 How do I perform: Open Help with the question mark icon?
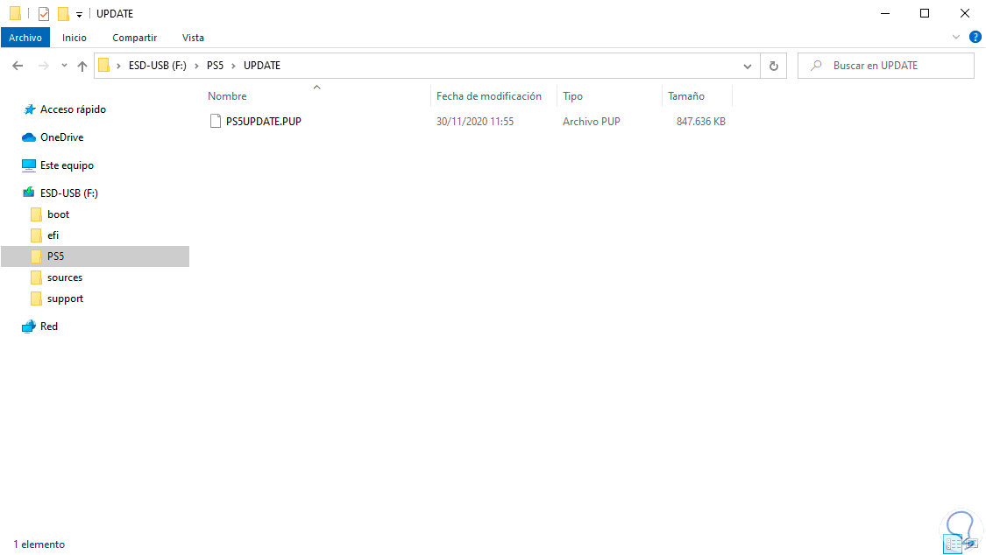[975, 37]
